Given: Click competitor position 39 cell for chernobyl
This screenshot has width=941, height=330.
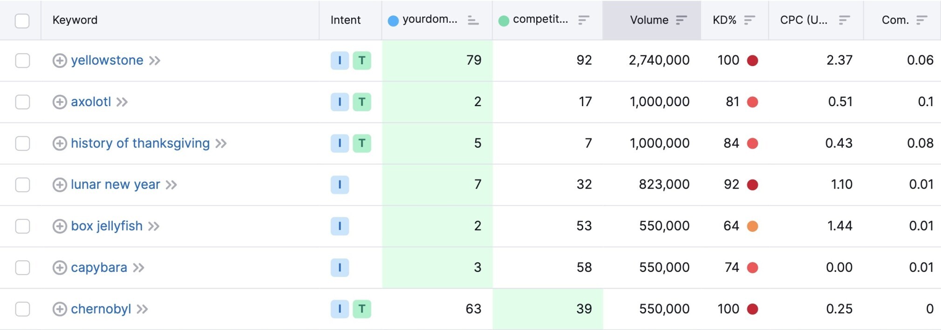Looking at the screenshot, I should tap(548, 309).
